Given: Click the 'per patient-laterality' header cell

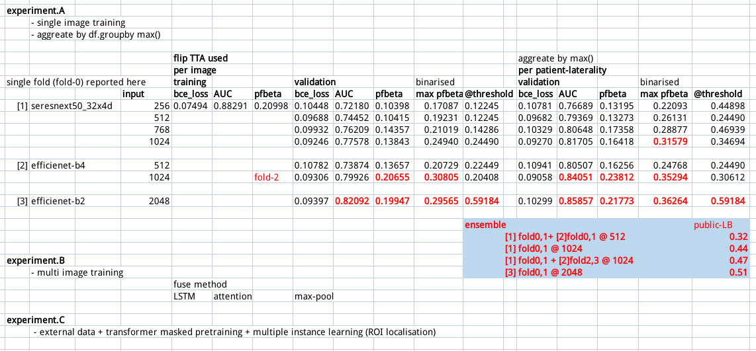Looking at the screenshot, I should point(562,70).
